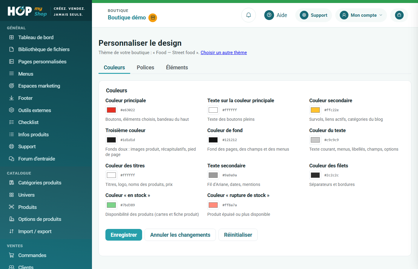Open Produits in the sidebar menu

click(27, 207)
